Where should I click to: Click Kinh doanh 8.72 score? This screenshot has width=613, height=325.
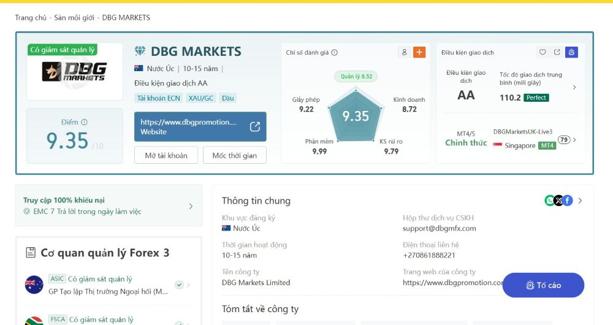pyautogui.click(x=409, y=104)
